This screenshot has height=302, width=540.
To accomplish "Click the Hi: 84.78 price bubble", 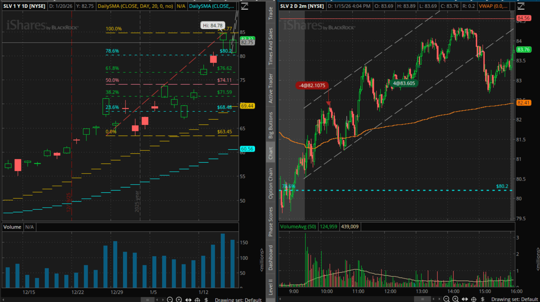I will coord(213,26).
